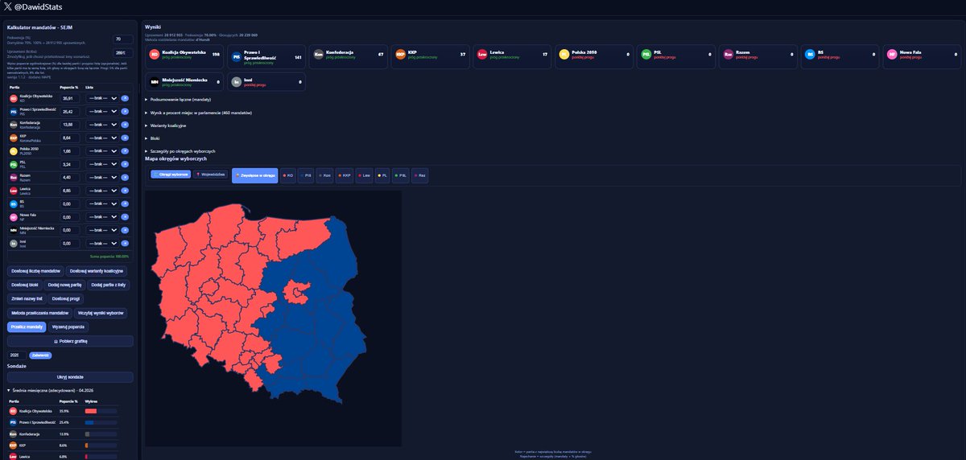This screenshot has width=966, height=460.
Task: Click Przelicz mandaty button
Action: pos(27,327)
